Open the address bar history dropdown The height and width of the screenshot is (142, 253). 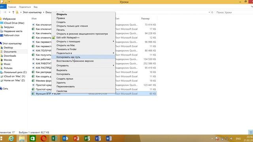(209, 12)
